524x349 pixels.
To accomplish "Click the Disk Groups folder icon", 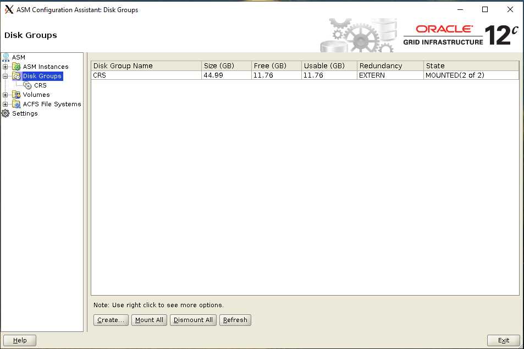I will pyautogui.click(x=16, y=76).
